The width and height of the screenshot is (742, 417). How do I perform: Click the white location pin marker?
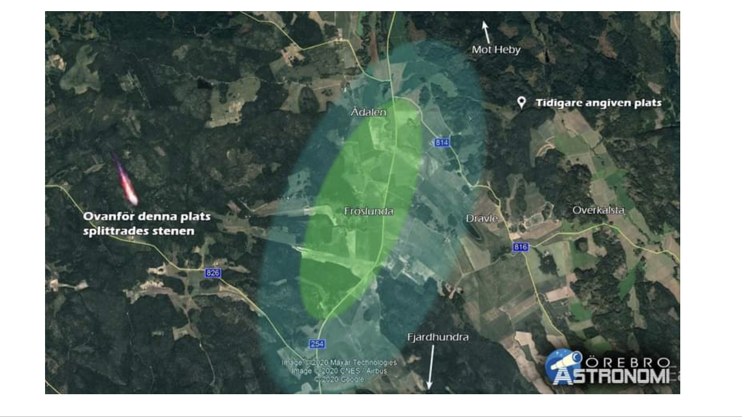tap(521, 103)
